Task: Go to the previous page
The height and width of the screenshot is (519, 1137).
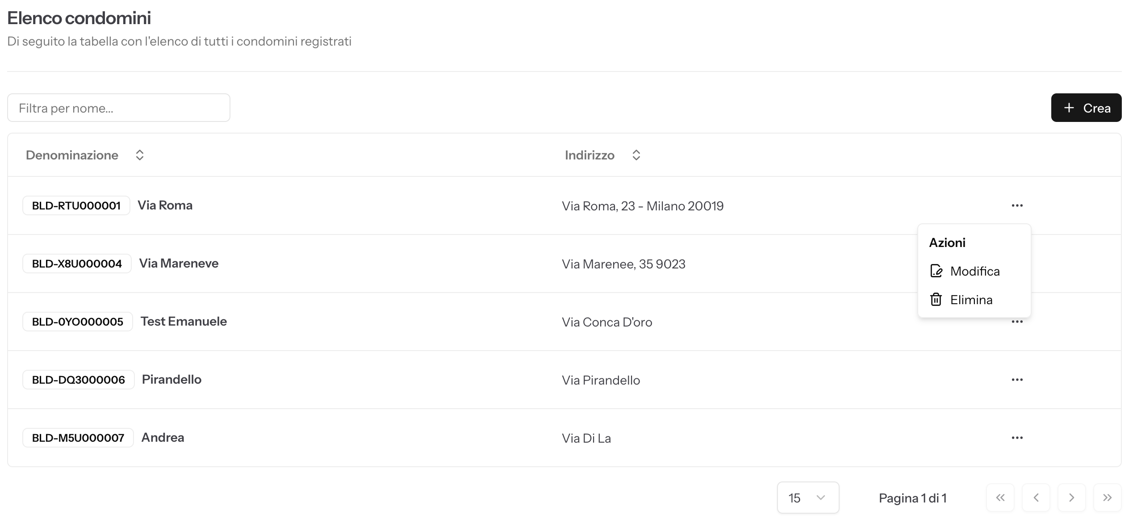Action: (1036, 498)
